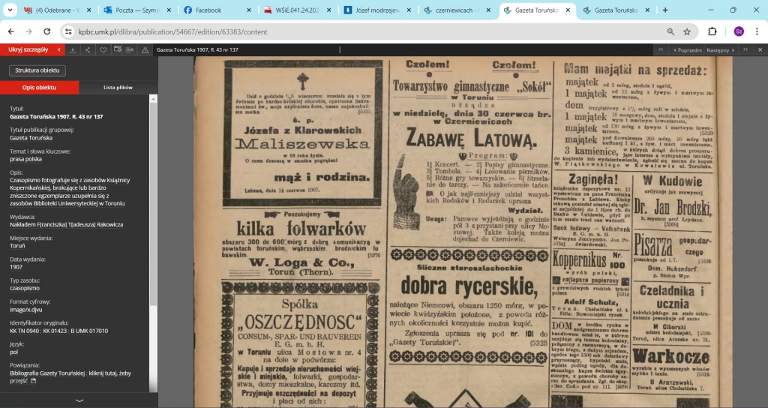Click the image/x.djvu format link
The height and width of the screenshot is (408, 768).
click(26, 310)
